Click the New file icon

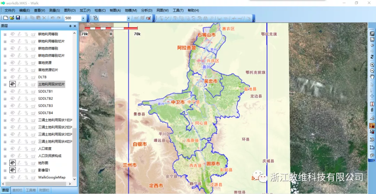pos(6,18)
